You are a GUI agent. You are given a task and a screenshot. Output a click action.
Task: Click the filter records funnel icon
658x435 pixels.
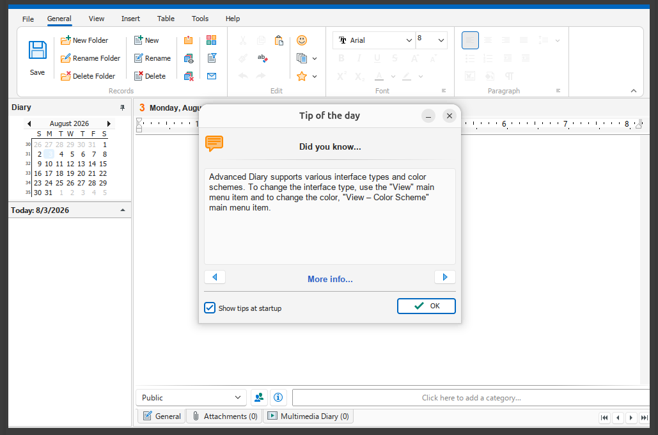(x=212, y=58)
